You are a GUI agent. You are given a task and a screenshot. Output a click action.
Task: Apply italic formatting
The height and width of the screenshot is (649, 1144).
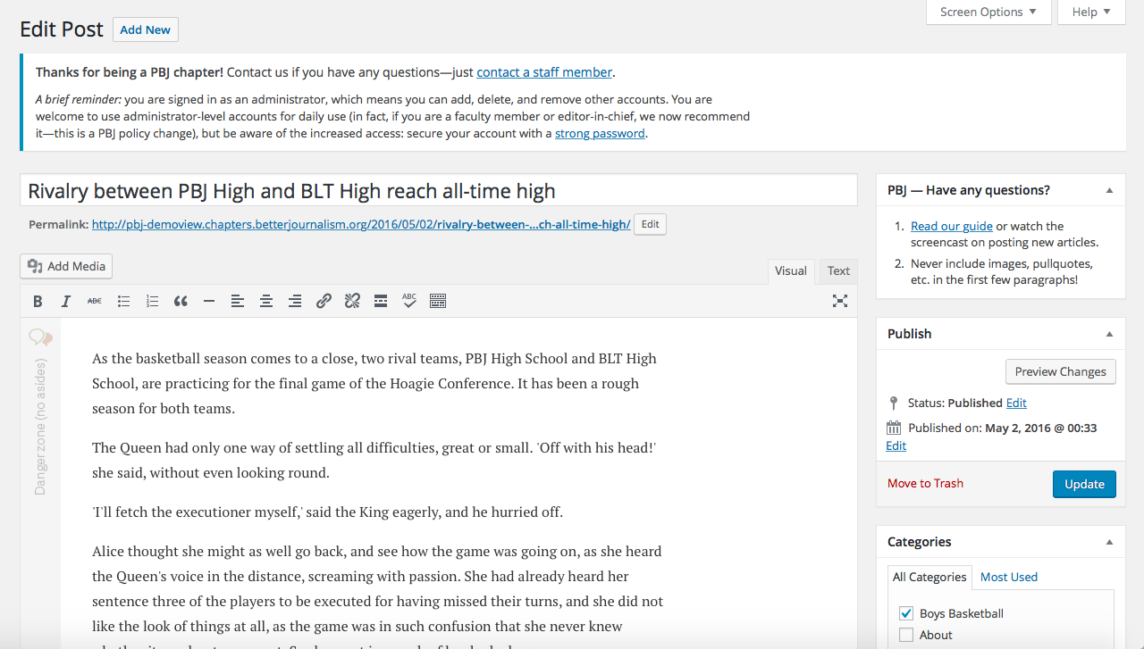(66, 302)
